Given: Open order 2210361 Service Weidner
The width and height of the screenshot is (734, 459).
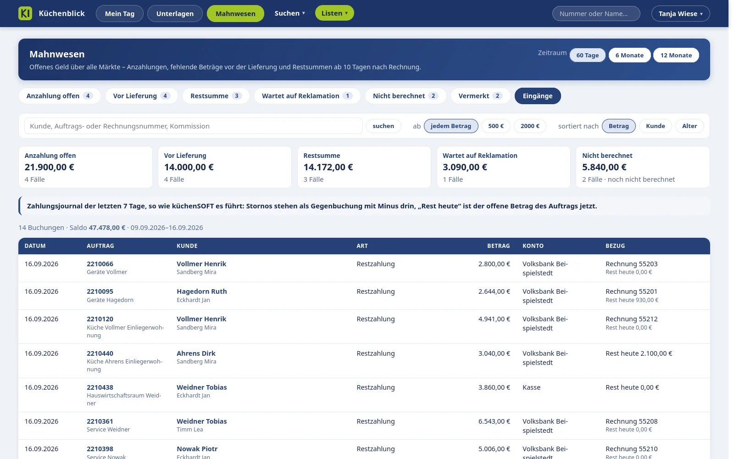Looking at the screenshot, I should click(x=100, y=421).
